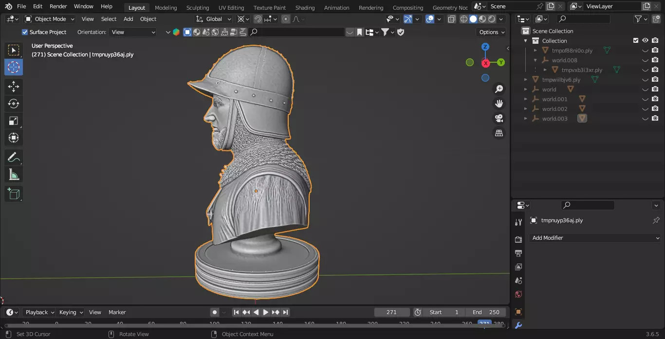Screen dimensions: 665x339
Task: Switch to rendered viewport shading
Action: click(x=492, y=19)
